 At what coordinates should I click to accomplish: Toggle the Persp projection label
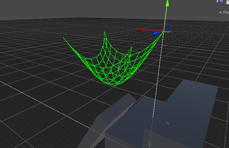224,12
